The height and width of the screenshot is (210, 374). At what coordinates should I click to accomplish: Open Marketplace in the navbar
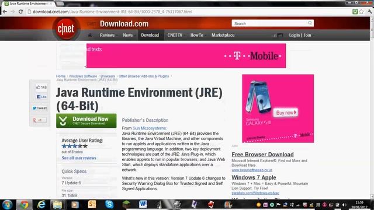point(223,35)
